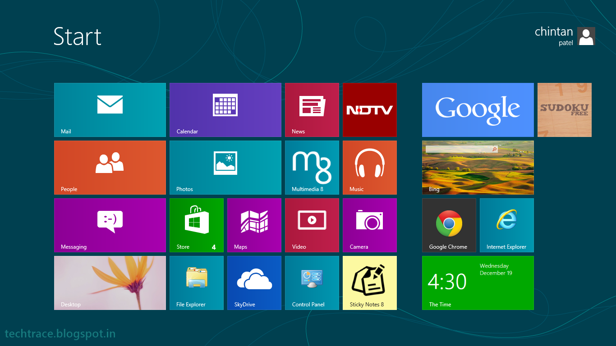Launch the Google Chrome tile
Viewport: 616px width, 346px height.
449,225
